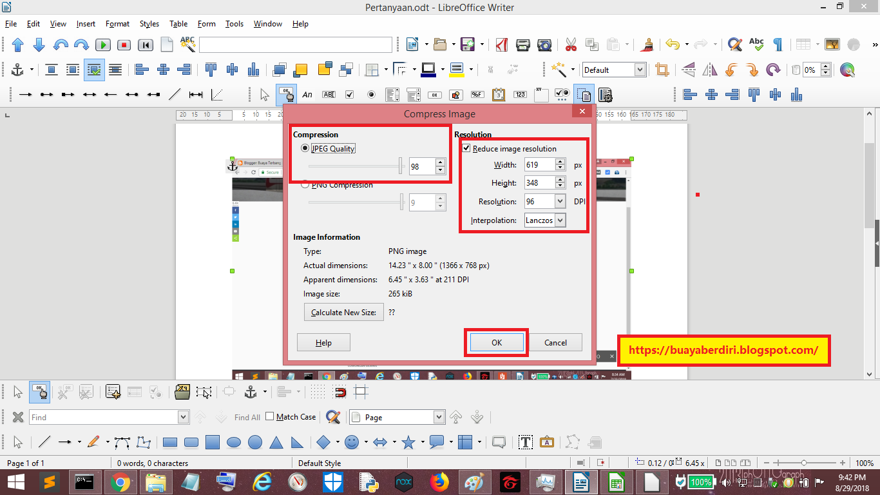
Task: Select the PNG Compression radio button
Action: [x=305, y=185]
